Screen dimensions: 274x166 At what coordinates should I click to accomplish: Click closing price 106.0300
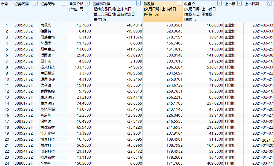pyautogui.click(x=215, y=25)
